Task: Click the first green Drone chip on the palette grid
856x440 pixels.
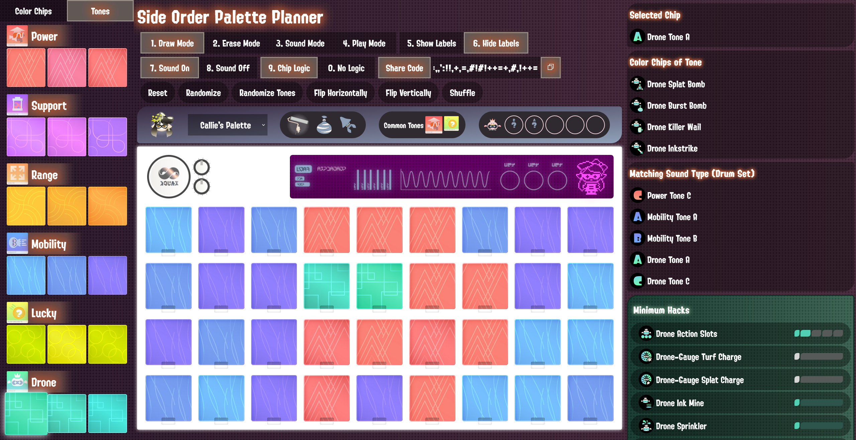Action: 327,286
